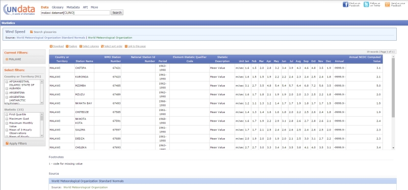Image resolution: width=408 pixels, height=190 pixels.
Task: Open World Meteorological Organization Standard Normals link
Action: 50,38
